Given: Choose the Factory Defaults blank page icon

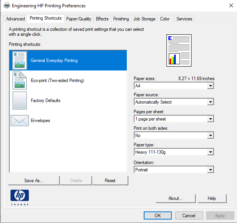Looking at the screenshot, I should (20, 101).
